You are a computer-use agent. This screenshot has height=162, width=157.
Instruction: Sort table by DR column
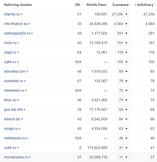[77, 5]
